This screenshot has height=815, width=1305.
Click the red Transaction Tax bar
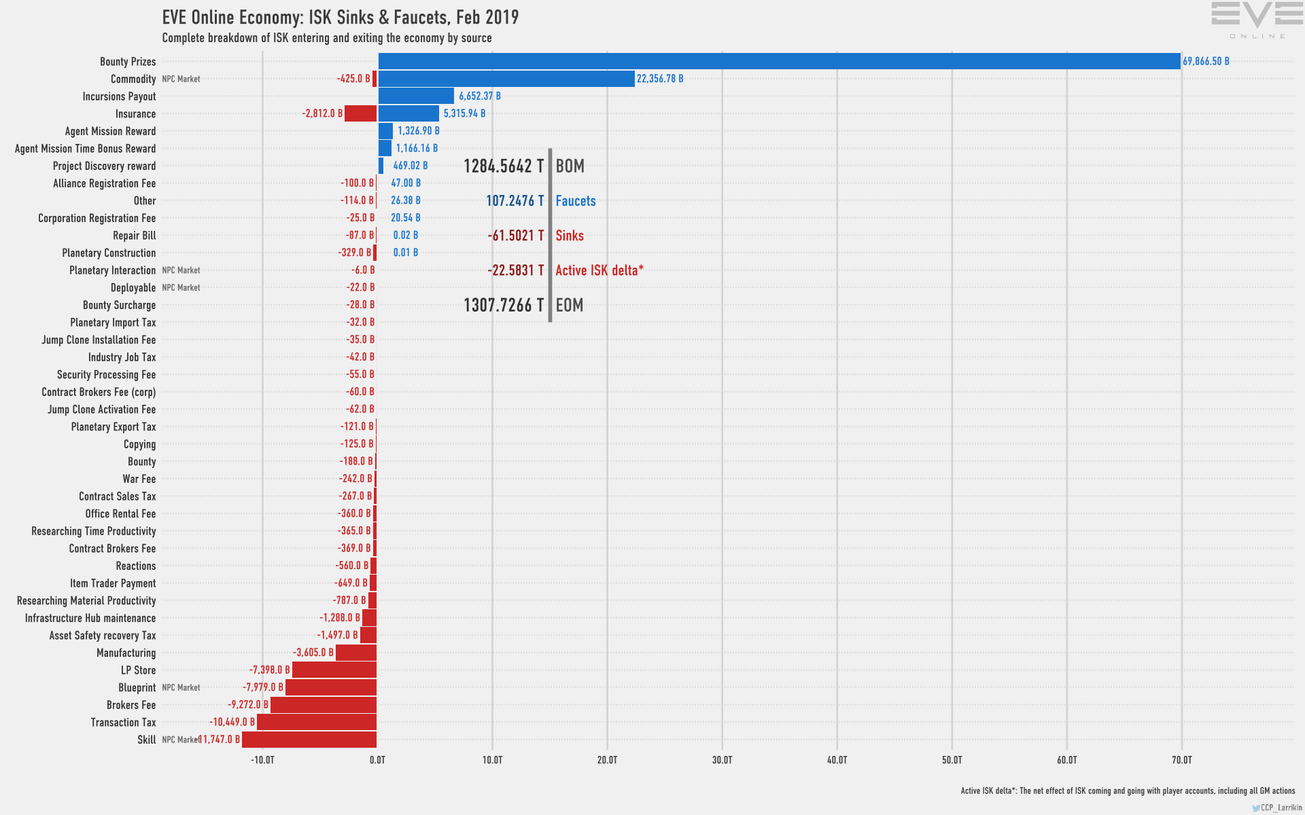point(317,722)
